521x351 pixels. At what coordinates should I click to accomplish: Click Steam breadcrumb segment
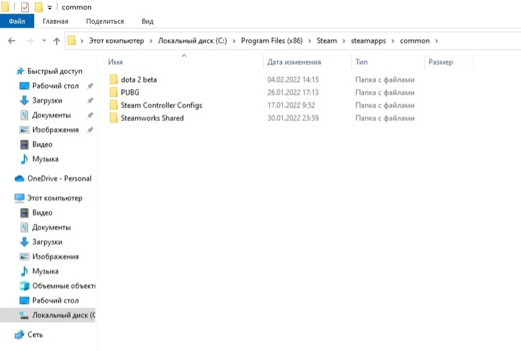point(327,41)
